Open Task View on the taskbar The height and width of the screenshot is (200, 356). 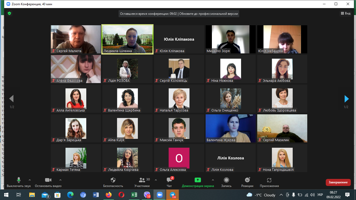point(19,195)
